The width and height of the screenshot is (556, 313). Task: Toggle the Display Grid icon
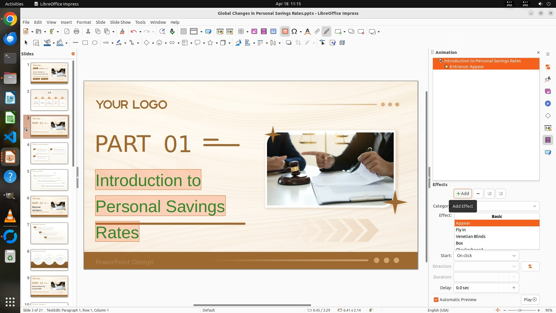pyautogui.click(x=183, y=32)
